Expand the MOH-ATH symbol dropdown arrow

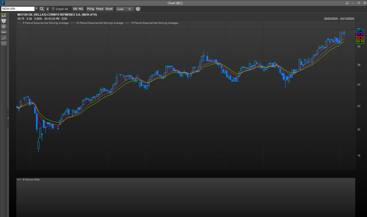[36, 9]
